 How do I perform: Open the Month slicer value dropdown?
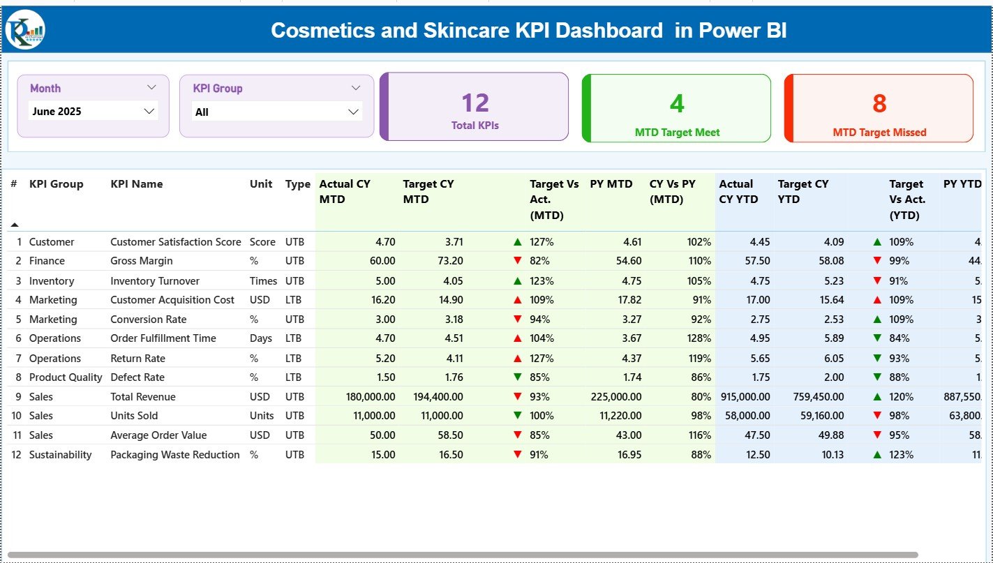point(149,111)
